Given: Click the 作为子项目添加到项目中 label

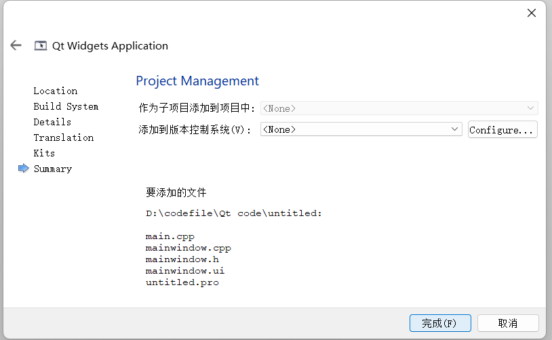Looking at the screenshot, I should pos(197,108).
